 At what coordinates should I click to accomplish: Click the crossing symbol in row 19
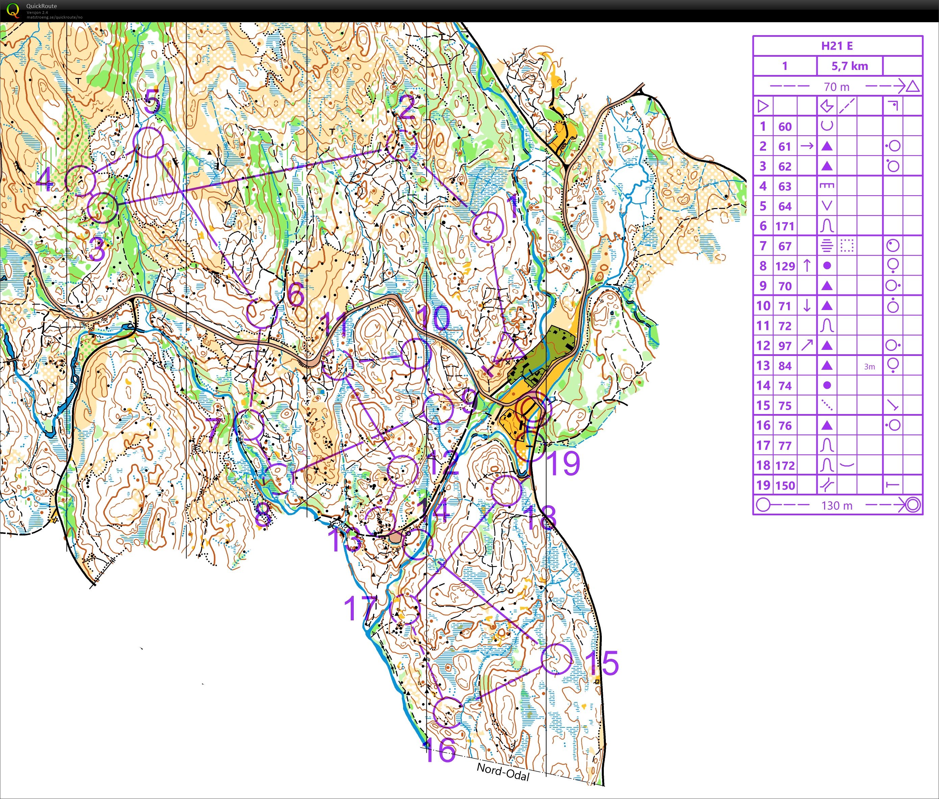[826, 485]
